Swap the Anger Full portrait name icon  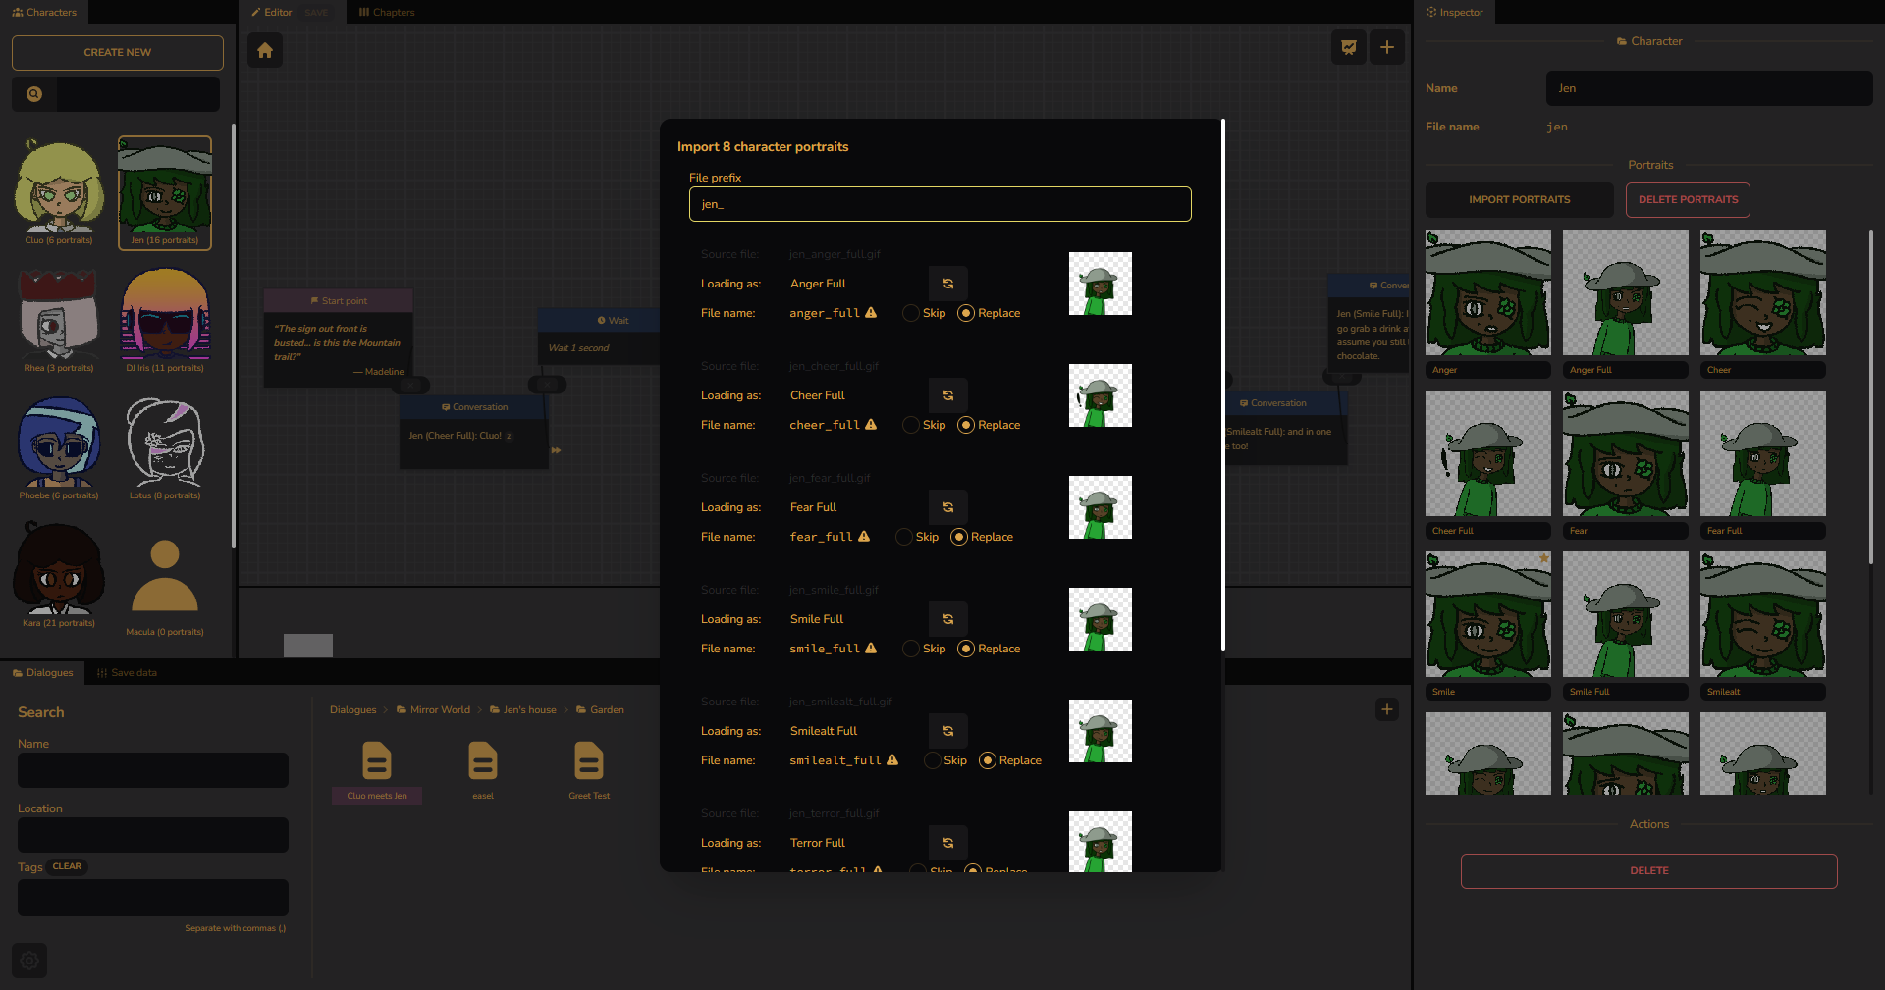[x=948, y=284]
